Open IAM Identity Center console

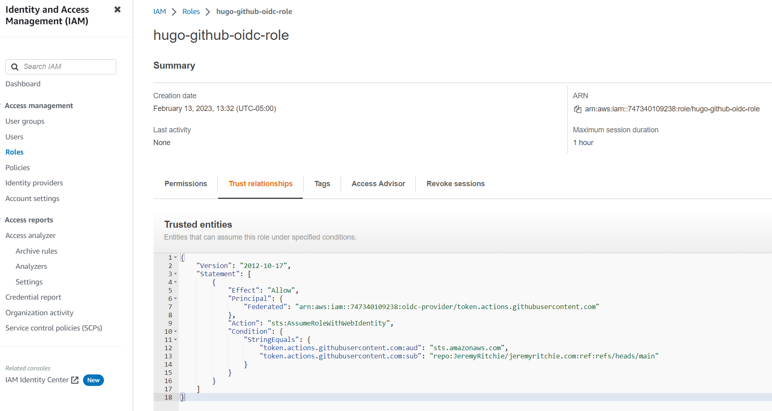(x=37, y=380)
